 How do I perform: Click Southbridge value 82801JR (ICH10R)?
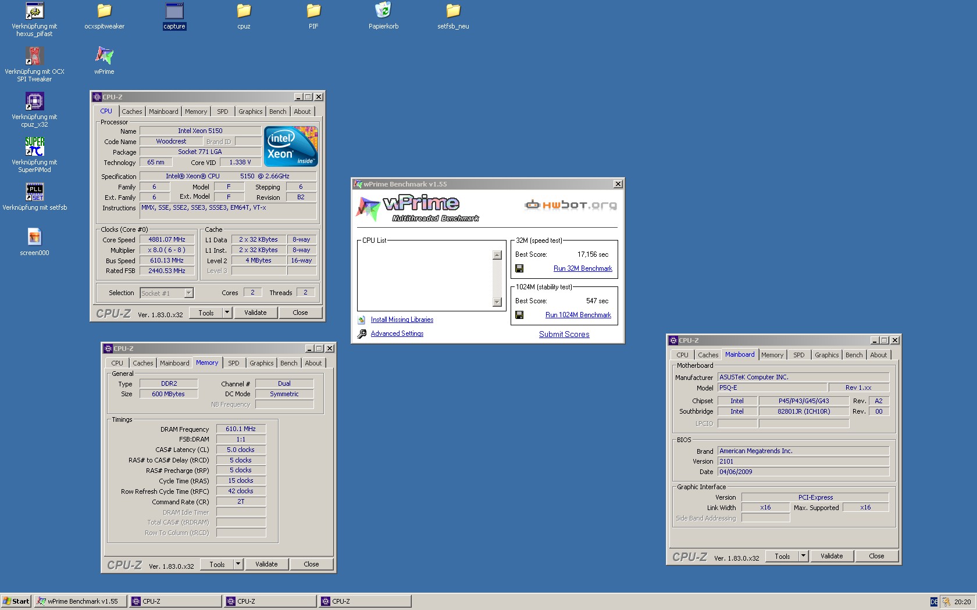pyautogui.click(x=804, y=411)
